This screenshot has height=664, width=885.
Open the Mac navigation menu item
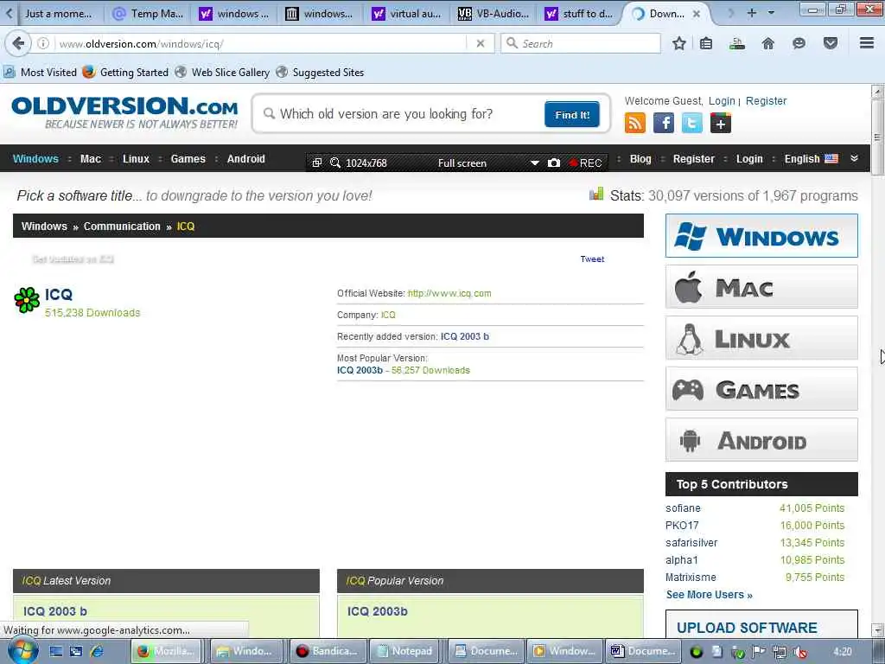90,159
